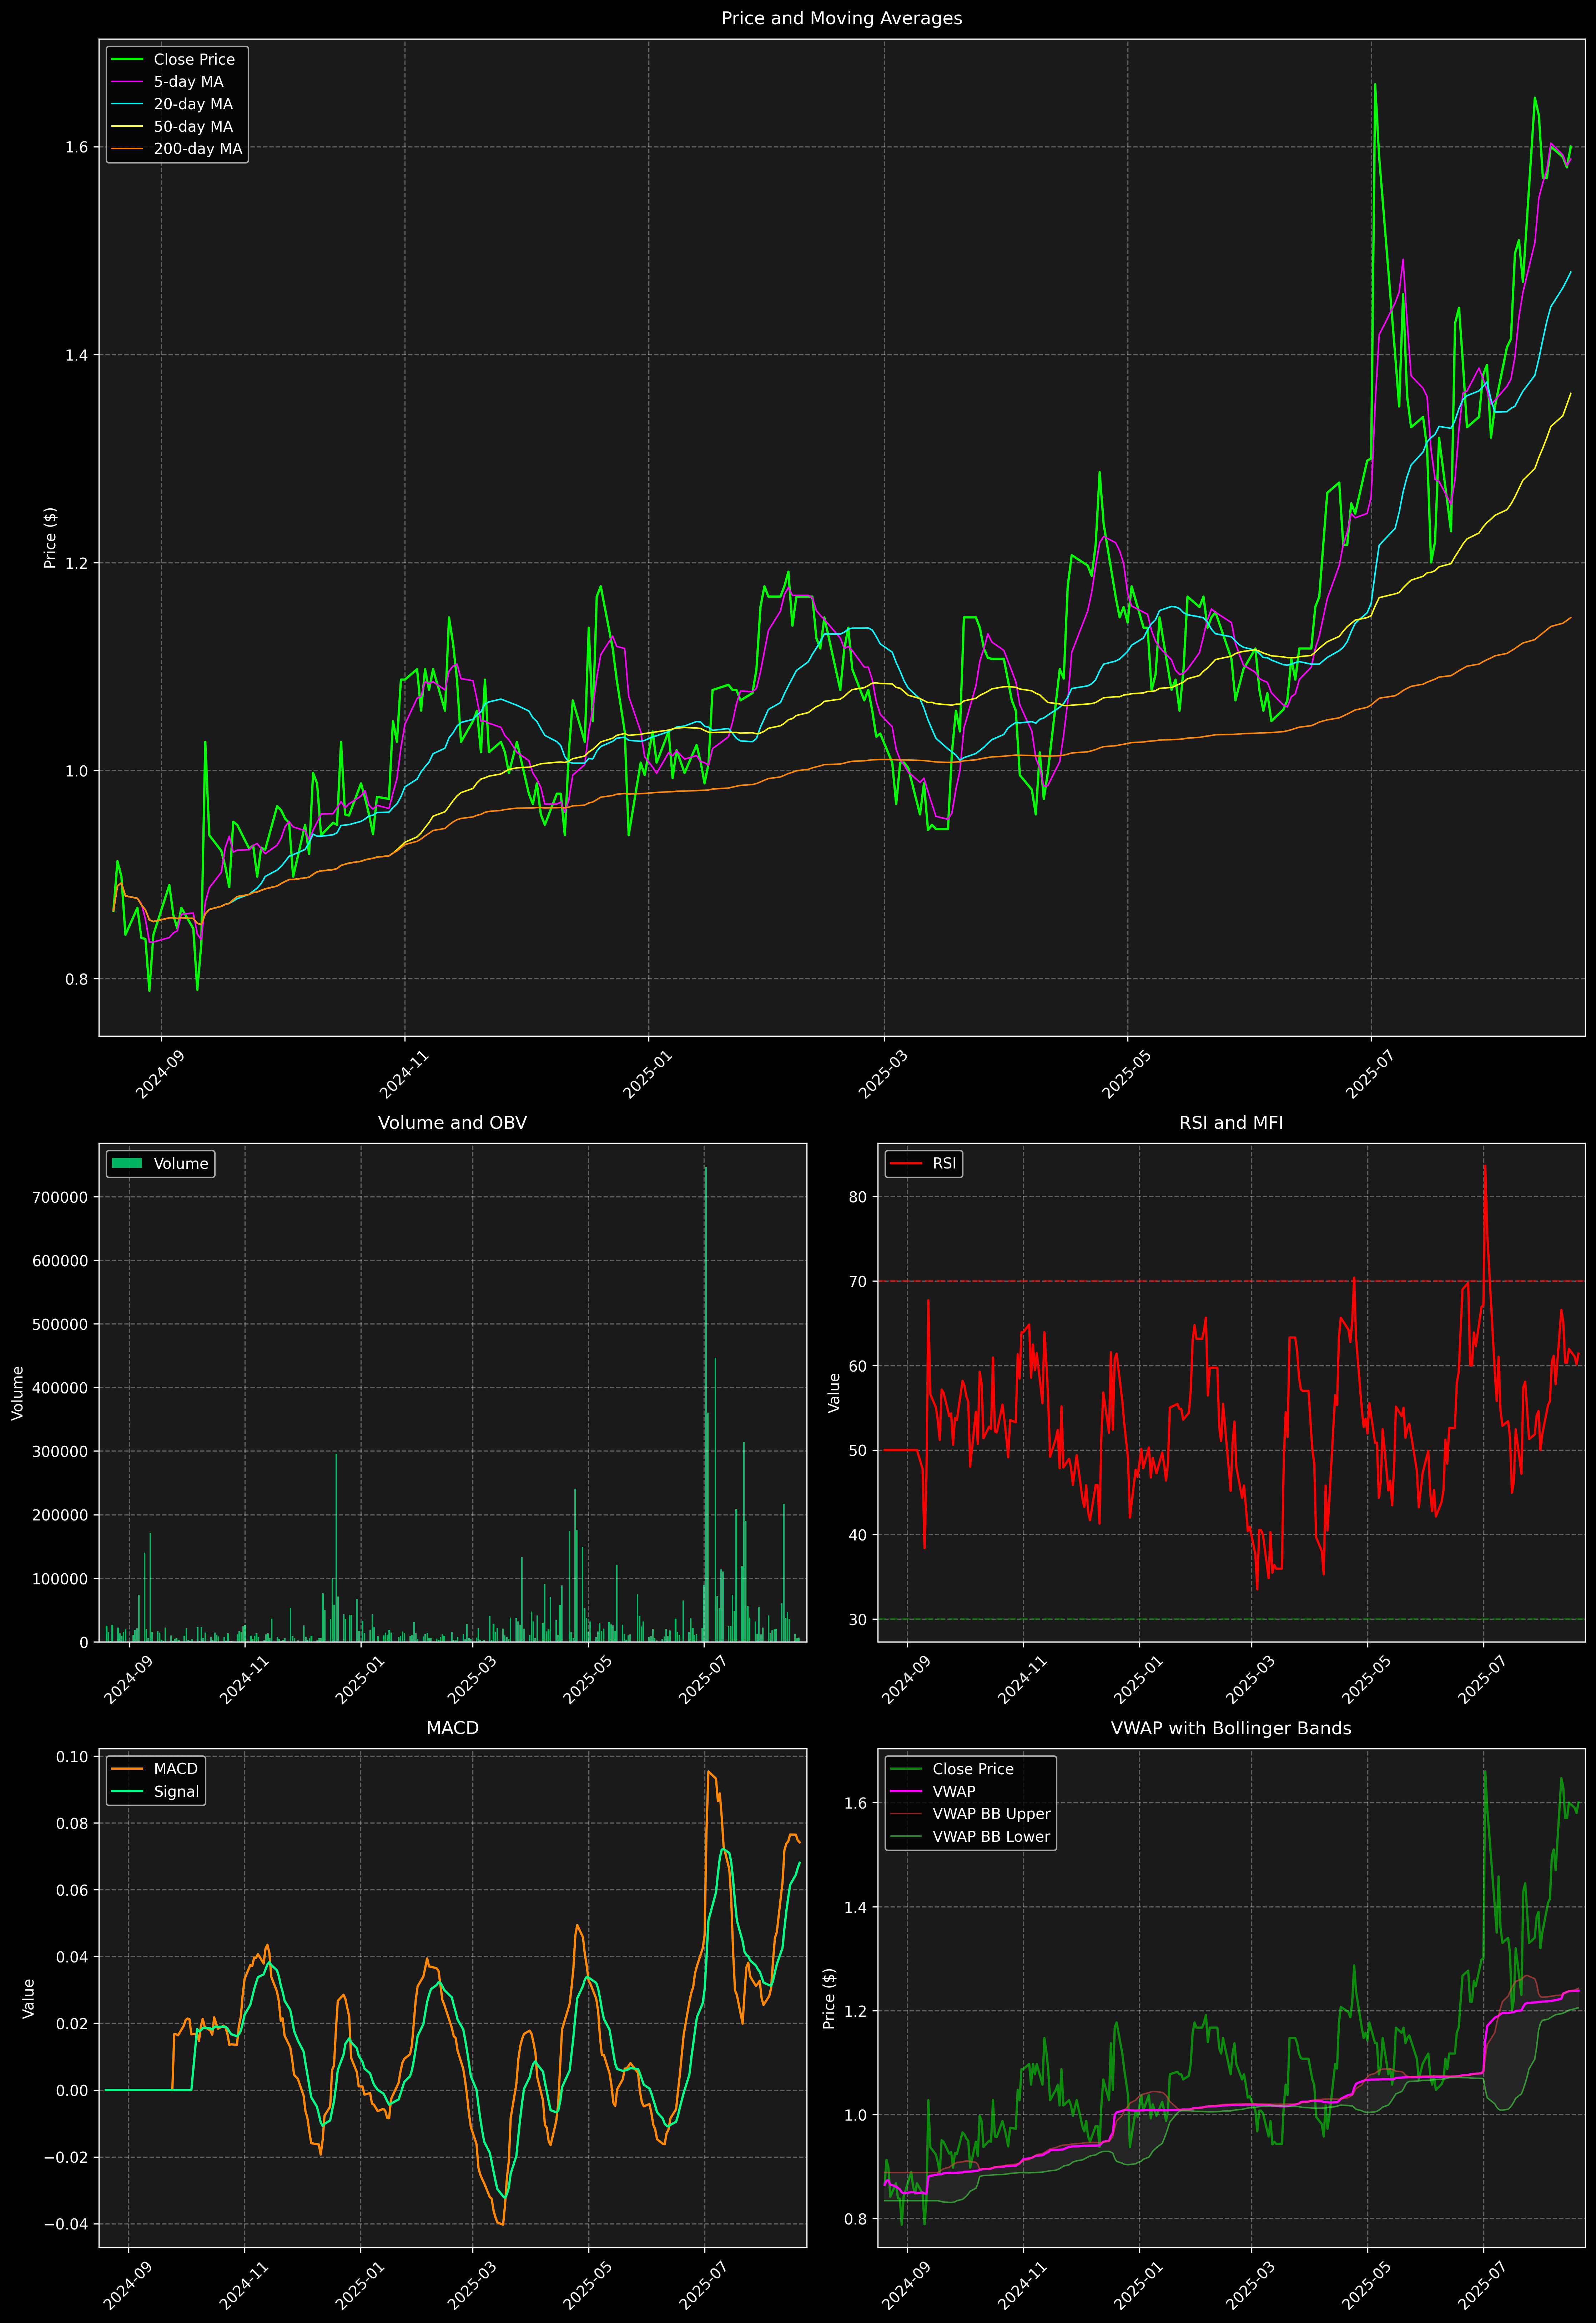Click the green Volume legend swatch
The image size is (1596, 2323).
(127, 1163)
